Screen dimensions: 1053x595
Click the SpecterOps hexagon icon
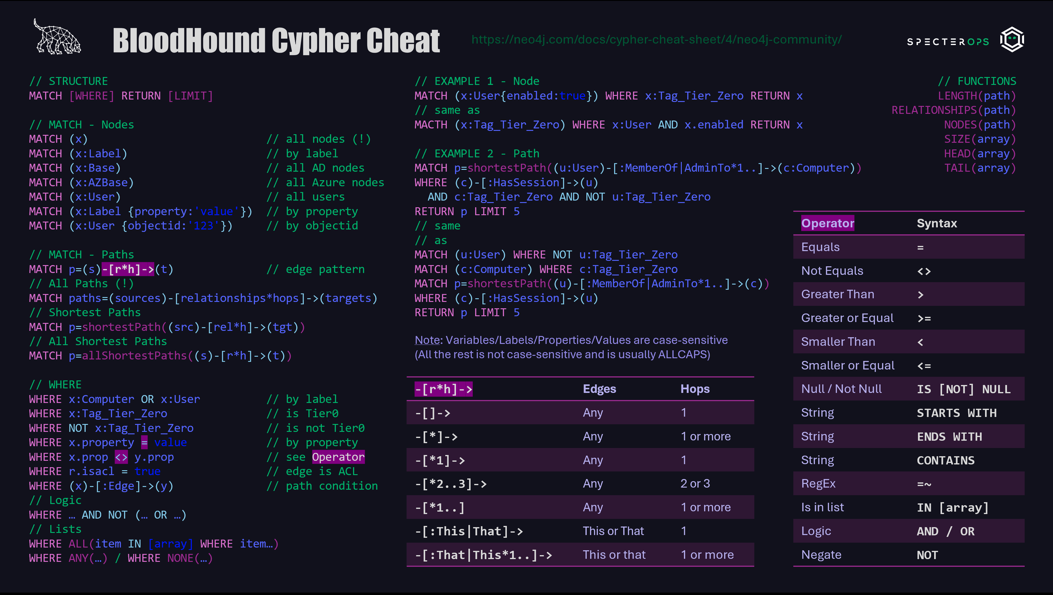point(1012,39)
